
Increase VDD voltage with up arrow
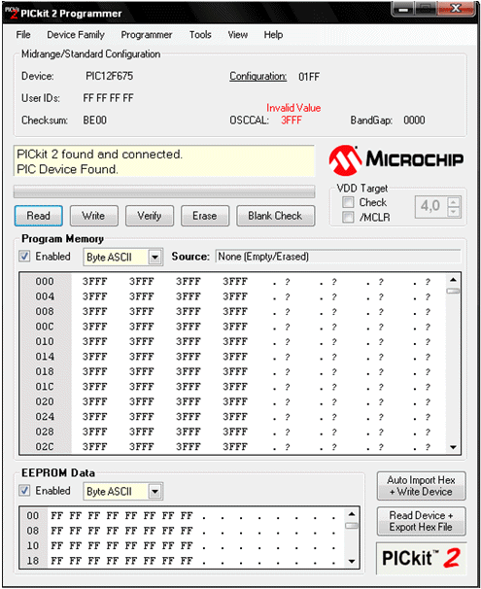coord(454,202)
